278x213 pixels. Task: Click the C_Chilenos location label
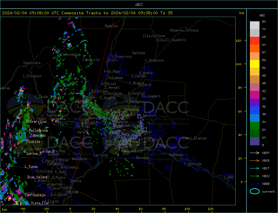(32, 76)
